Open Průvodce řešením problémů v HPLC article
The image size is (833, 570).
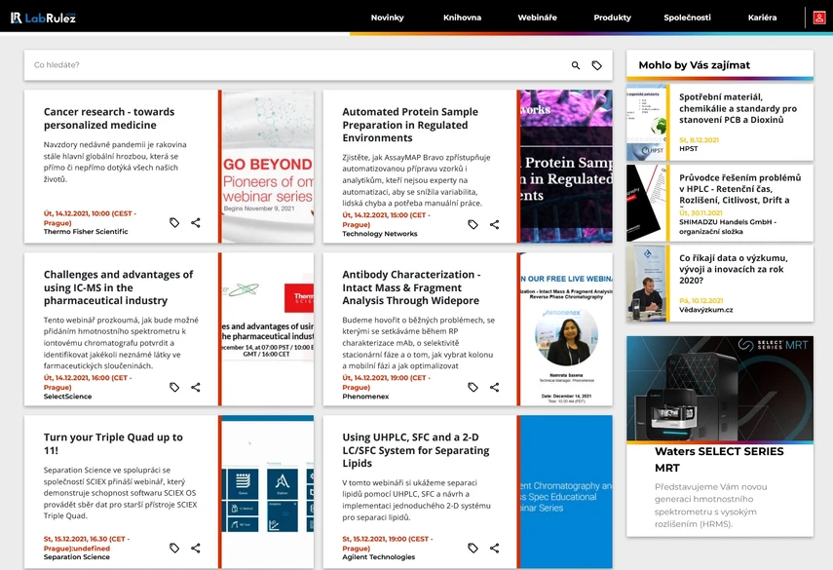point(740,189)
